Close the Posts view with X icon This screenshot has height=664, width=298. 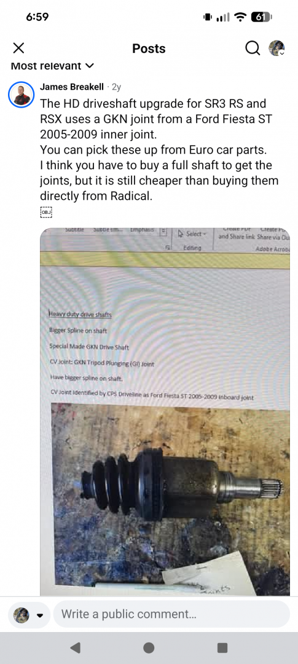point(18,48)
